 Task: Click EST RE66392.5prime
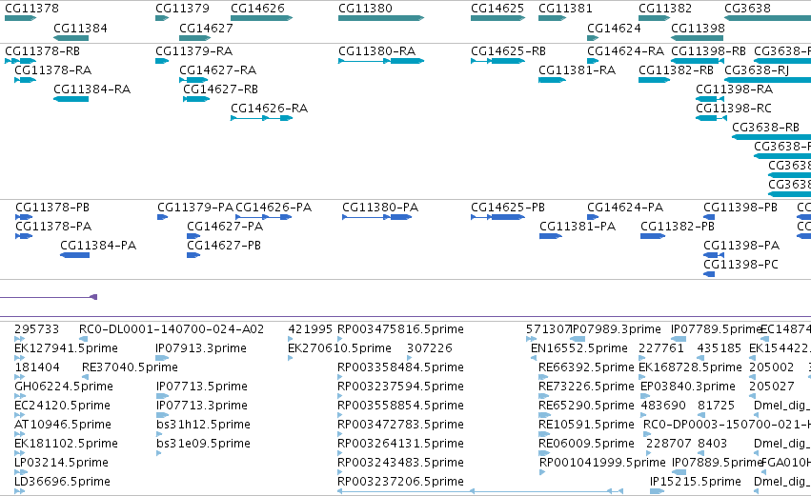(x=586, y=367)
